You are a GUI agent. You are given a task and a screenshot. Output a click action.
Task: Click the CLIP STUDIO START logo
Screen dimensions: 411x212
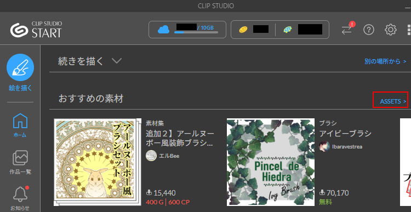[x=36, y=30]
